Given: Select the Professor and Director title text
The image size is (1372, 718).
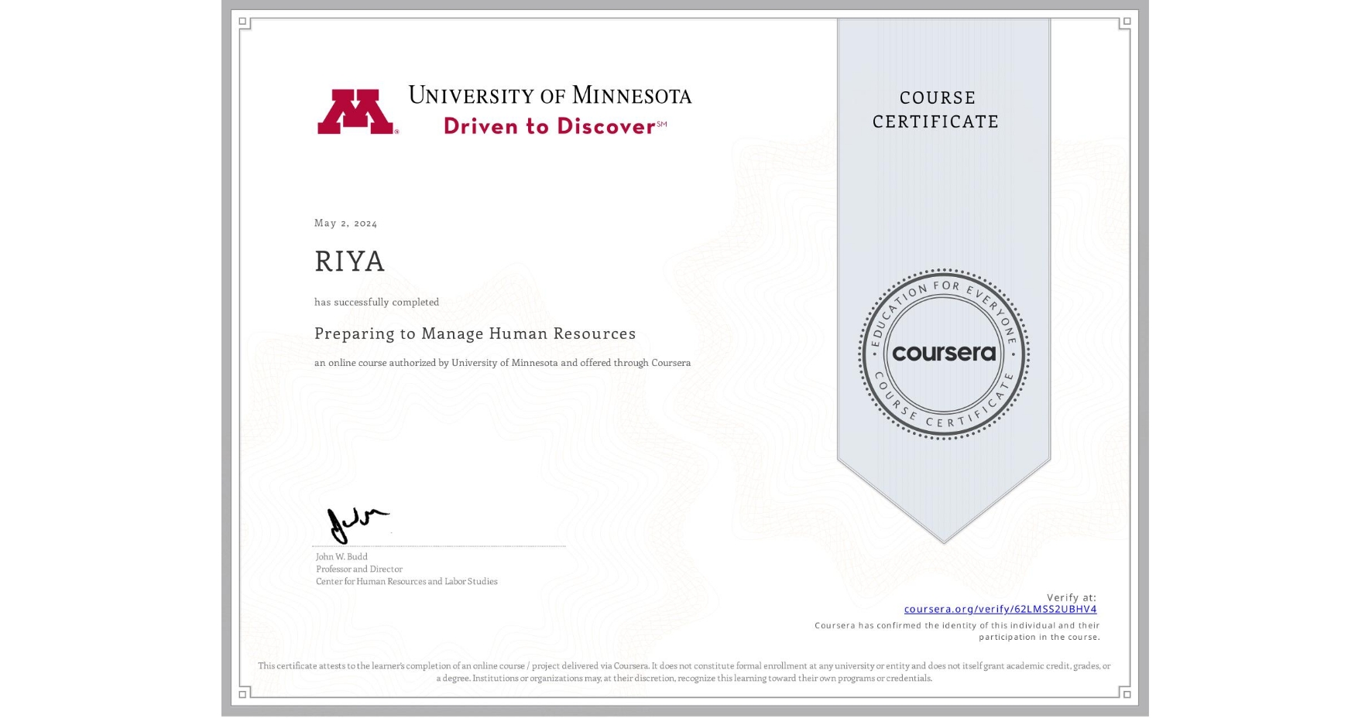Looking at the screenshot, I should (358, 569).
